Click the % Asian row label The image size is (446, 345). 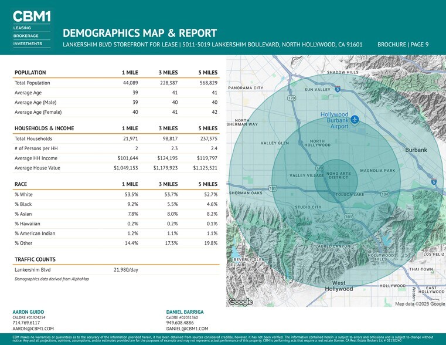point(23,214)
